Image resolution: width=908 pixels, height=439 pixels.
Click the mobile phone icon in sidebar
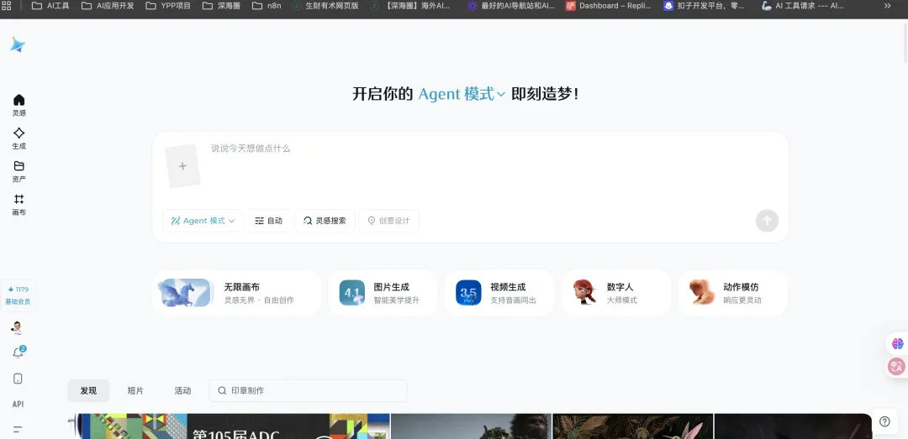[18, 379]
